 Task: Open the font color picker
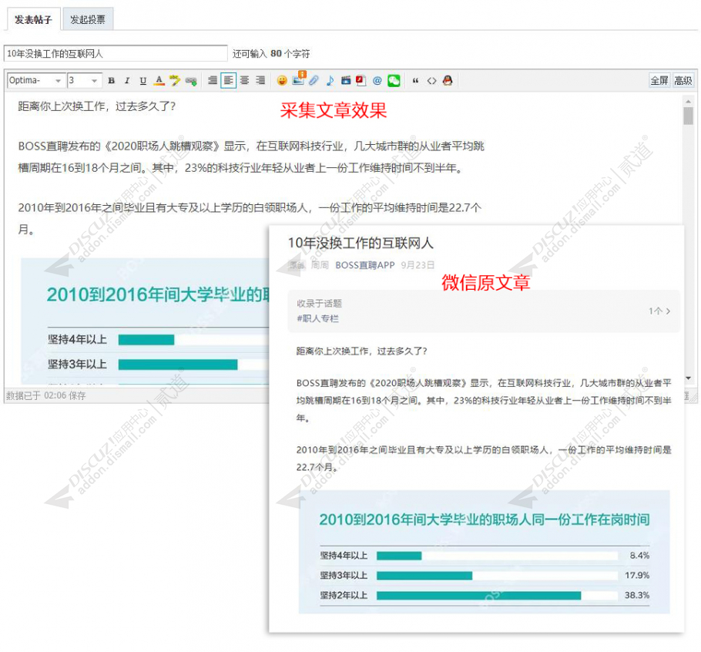click(x=159, y=80)
